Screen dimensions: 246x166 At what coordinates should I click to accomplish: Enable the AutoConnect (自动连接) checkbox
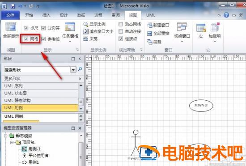click(x=121, y=31)
